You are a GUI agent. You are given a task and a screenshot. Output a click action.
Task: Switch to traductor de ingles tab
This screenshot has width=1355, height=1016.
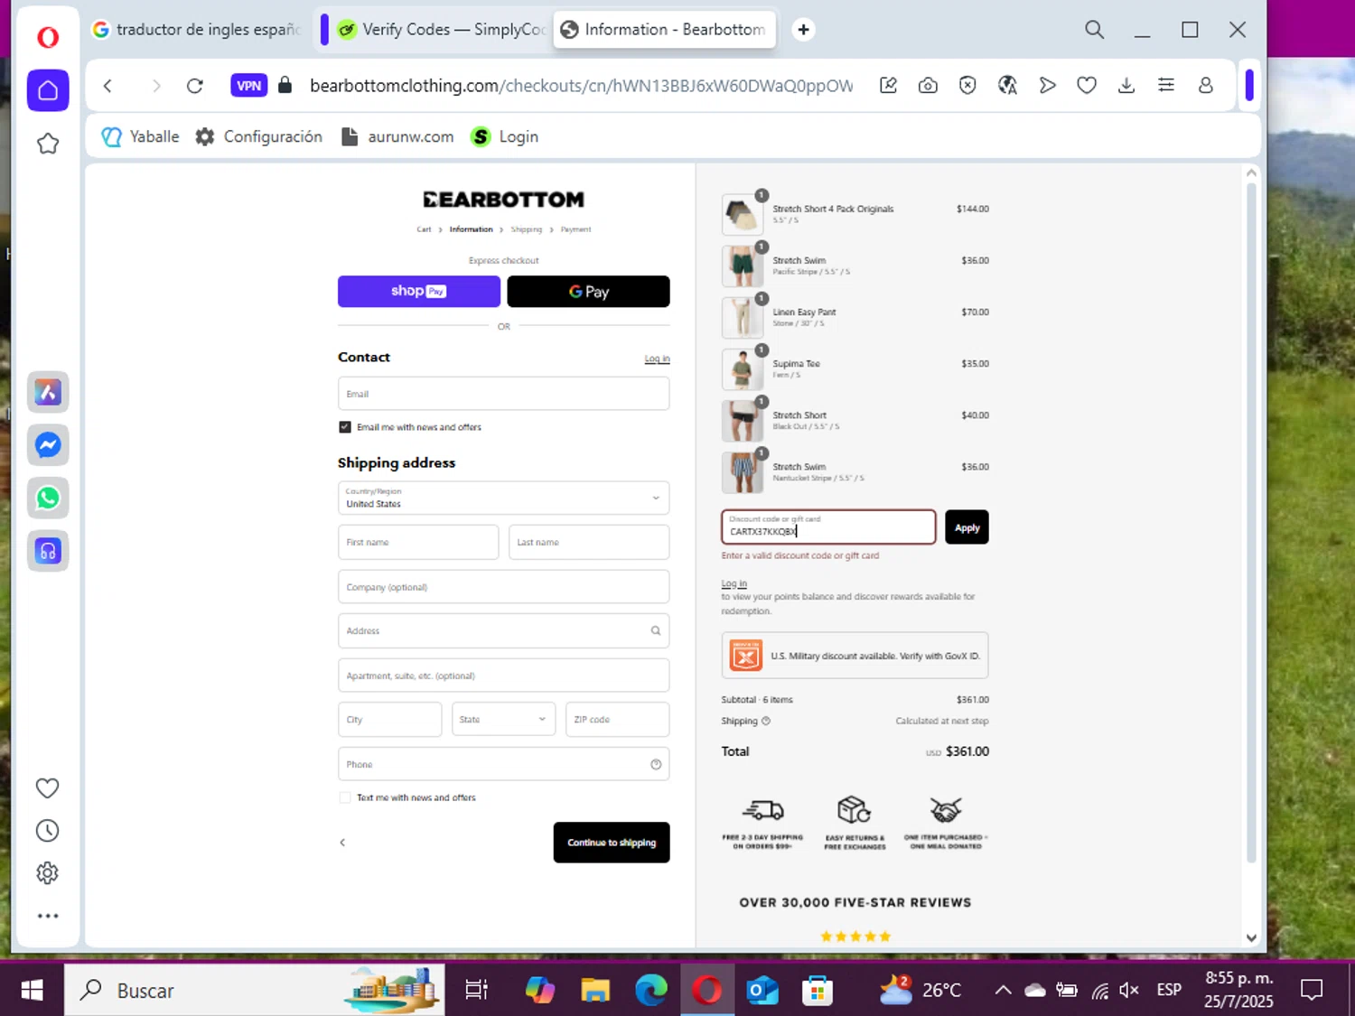(x=197, y=30)
